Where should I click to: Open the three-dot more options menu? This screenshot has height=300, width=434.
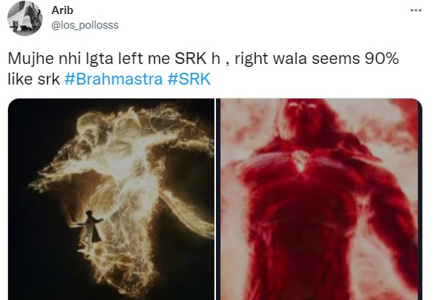416,10
